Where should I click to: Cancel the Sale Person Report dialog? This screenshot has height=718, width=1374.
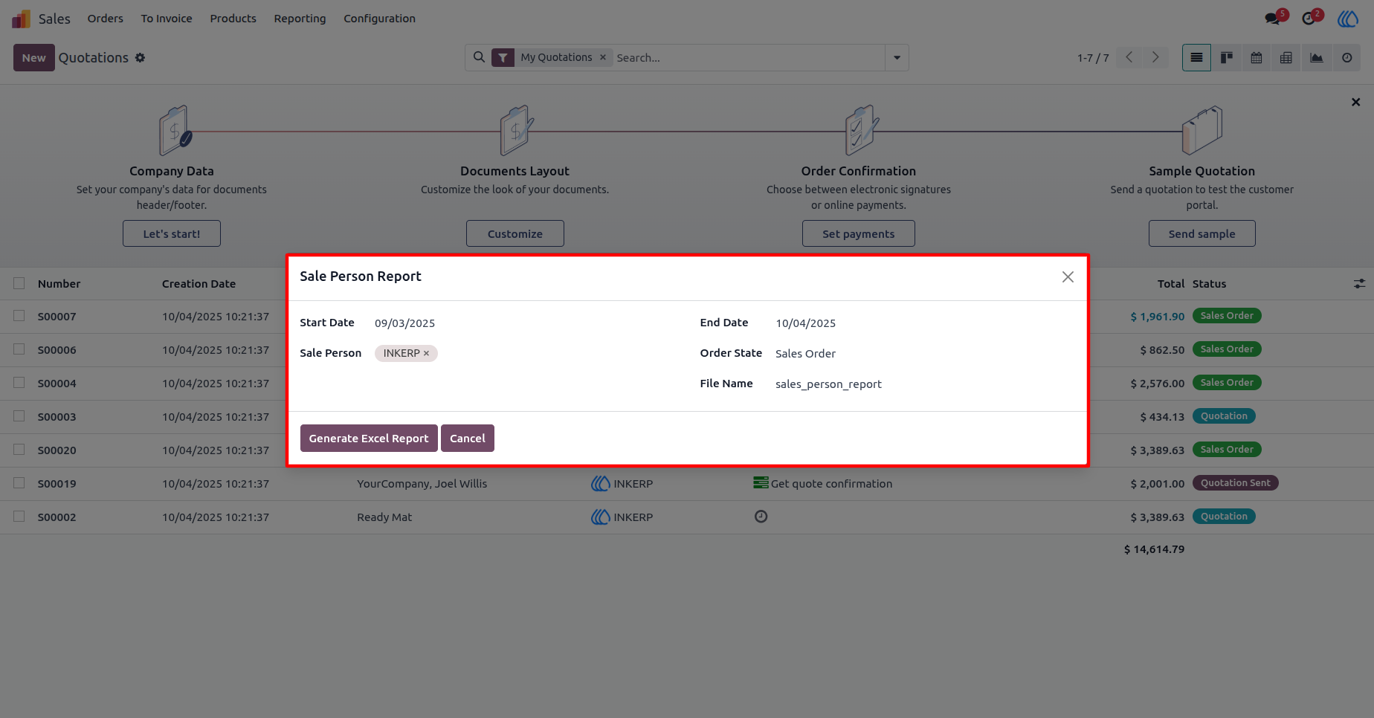[468, 439]
